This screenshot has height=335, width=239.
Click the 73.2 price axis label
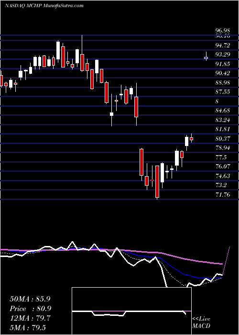(x=221, y=185)
